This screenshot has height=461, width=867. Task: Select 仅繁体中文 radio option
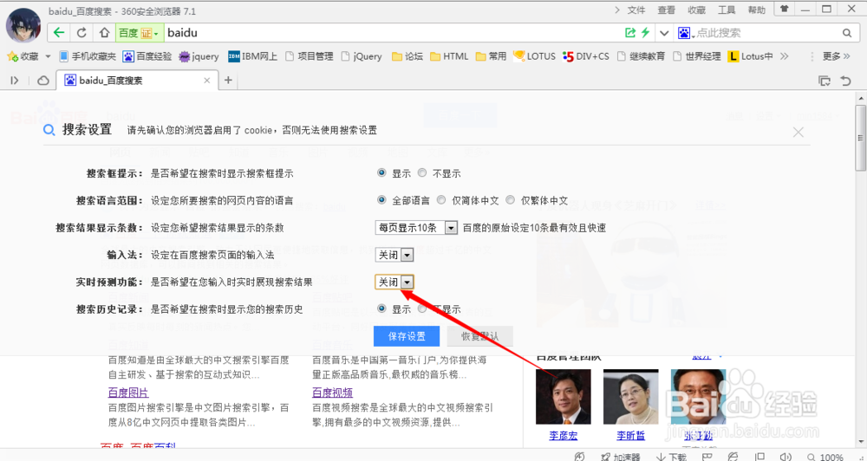click(x=511, y=200)
